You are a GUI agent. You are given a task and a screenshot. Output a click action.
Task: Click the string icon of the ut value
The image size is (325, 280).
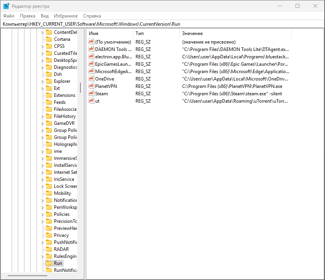point(91,101)
